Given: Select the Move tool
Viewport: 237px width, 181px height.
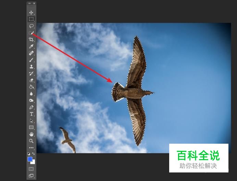Looking at the screenshot, I should [31, 12].
